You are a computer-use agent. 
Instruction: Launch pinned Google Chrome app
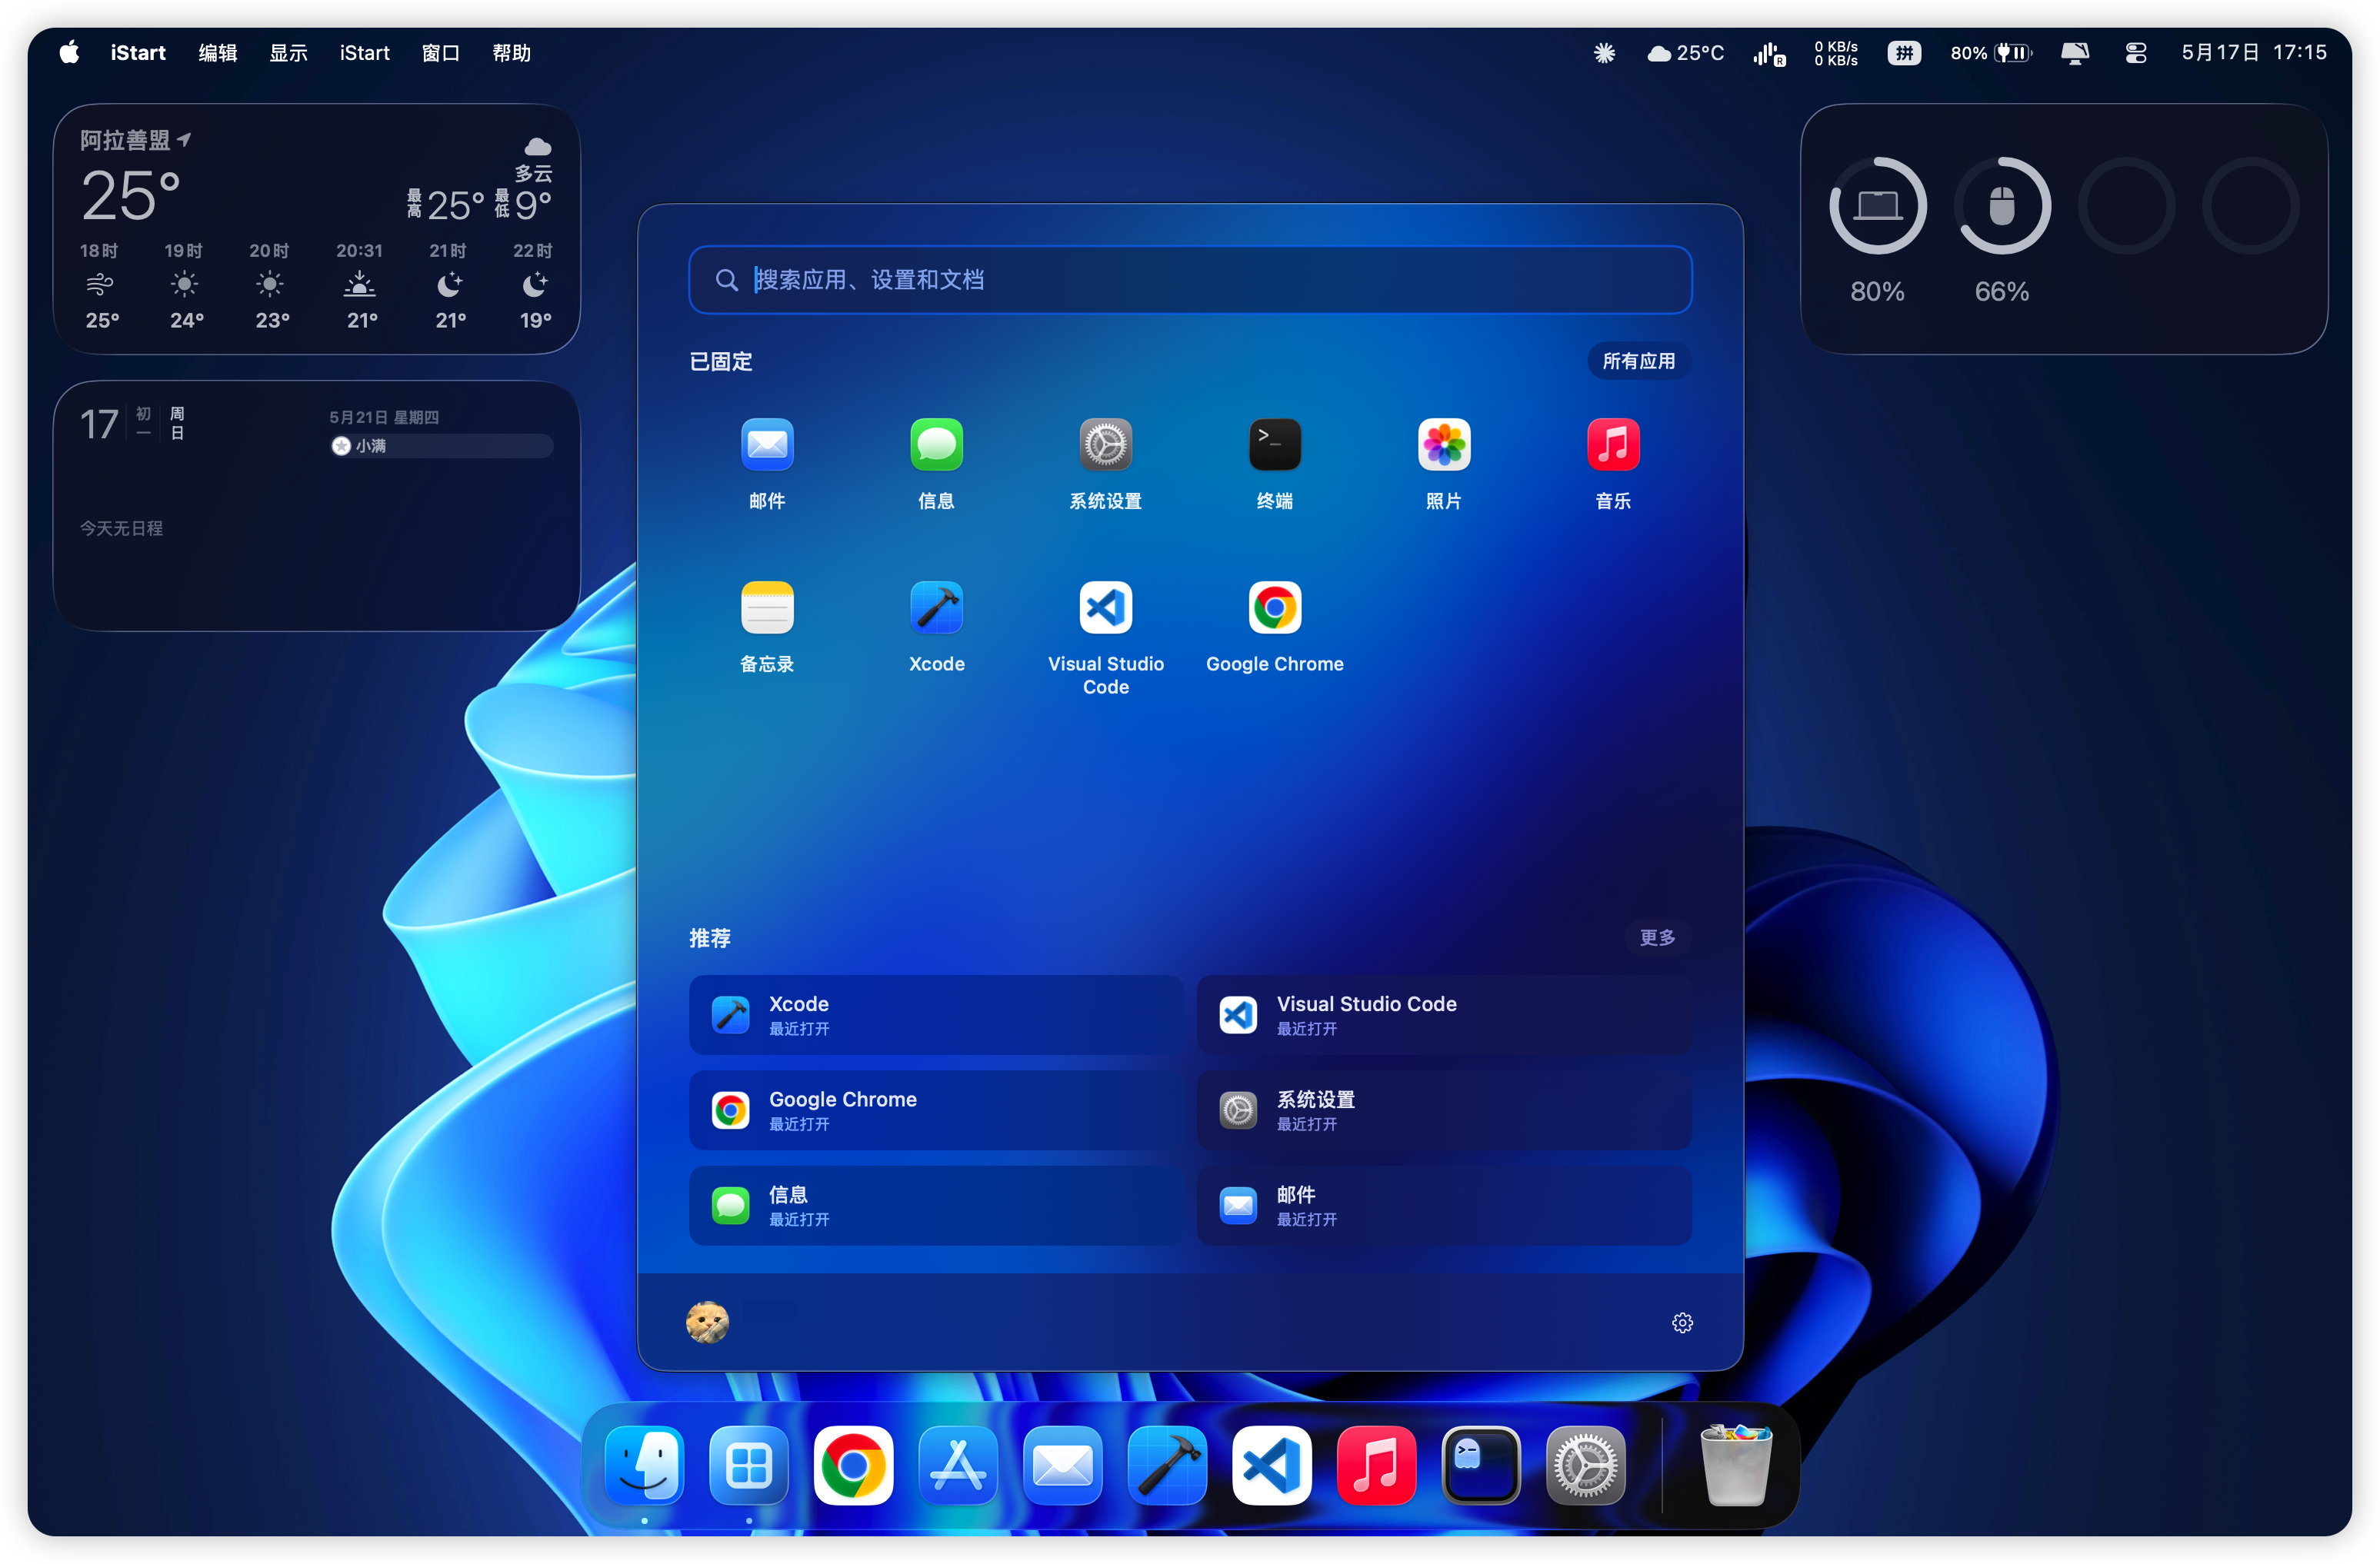(1274, 607)
